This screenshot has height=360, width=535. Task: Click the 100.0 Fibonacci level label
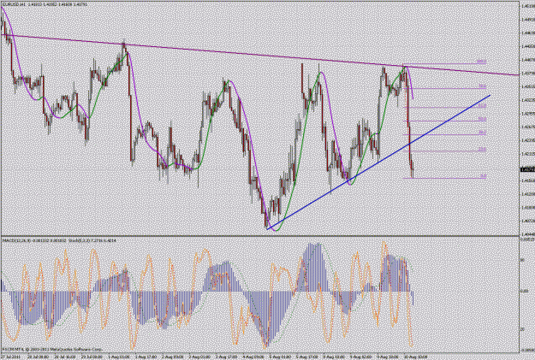pos(481,62)
